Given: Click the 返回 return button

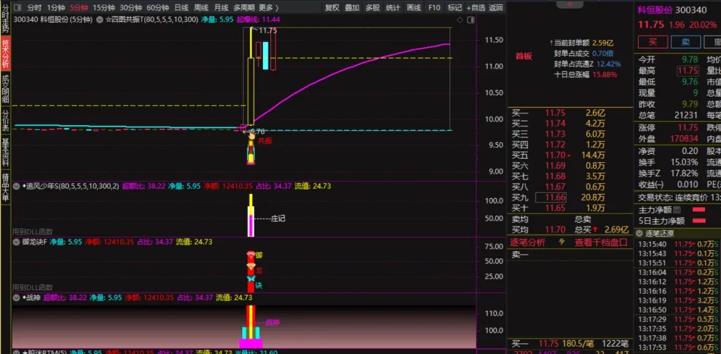Looking at the screenshot, I should click(495, 7).
